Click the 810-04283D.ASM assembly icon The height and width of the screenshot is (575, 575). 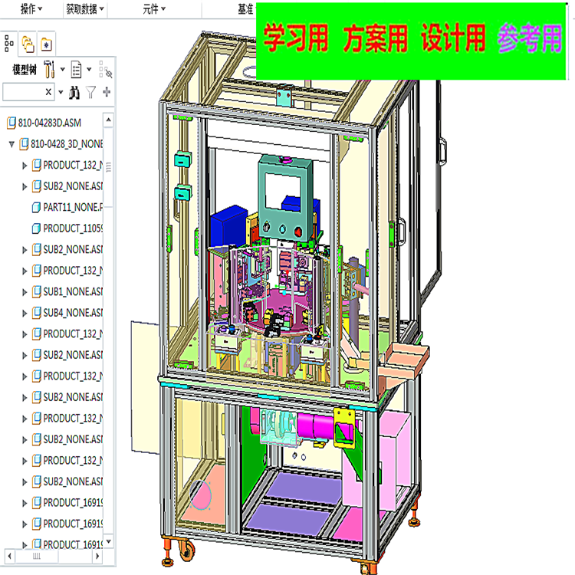point(11,123)
